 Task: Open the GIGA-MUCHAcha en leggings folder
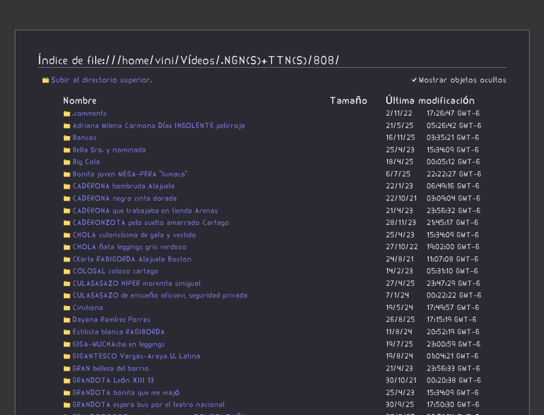tap(119, 344)
